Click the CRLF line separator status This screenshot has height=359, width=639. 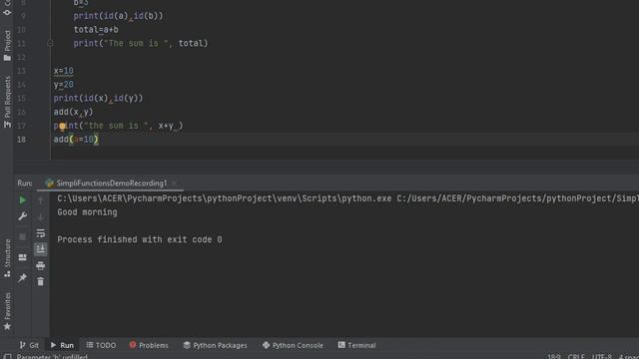[576, 357]
